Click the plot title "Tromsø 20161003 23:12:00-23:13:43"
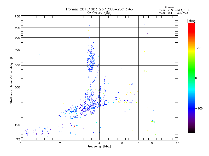The height and width of the screenshot is (156, 209). pyautogui.click(x=99, y=9)
